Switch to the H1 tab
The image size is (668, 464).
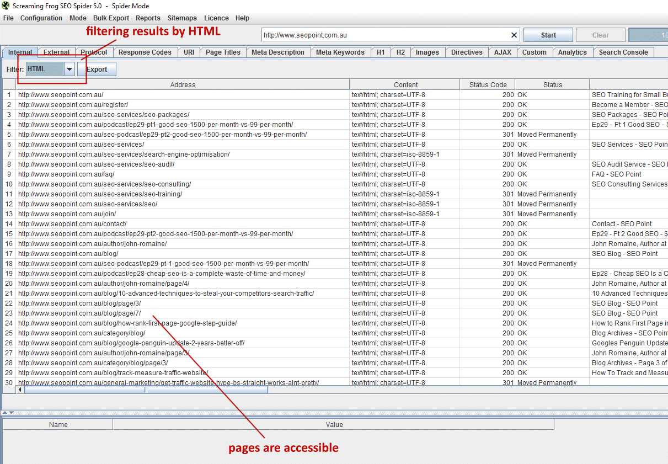pyautogui.click(x=381, y=52)
